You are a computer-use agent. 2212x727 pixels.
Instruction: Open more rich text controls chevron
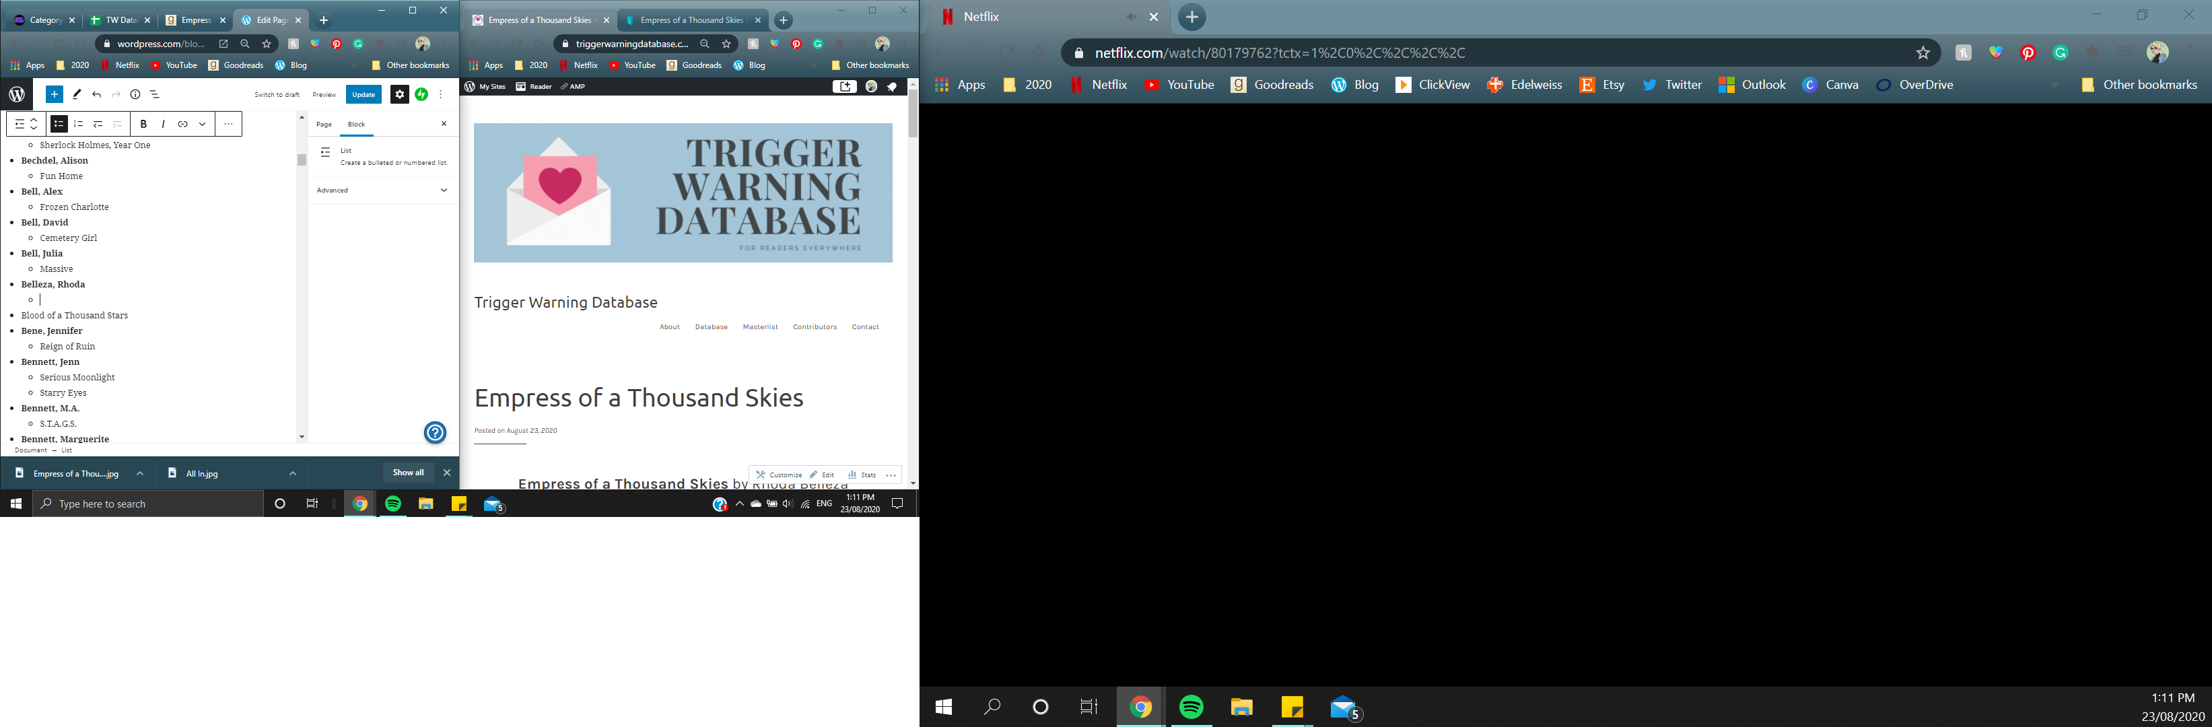click(x=203, y=125)
